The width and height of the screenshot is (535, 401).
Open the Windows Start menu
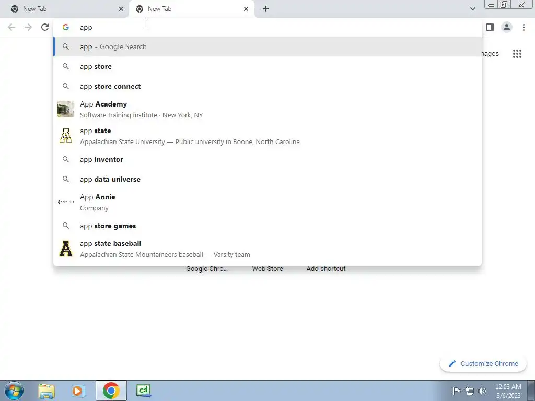(x=14, y=391)
